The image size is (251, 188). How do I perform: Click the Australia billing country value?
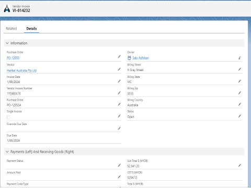click(x=133, y=105)
